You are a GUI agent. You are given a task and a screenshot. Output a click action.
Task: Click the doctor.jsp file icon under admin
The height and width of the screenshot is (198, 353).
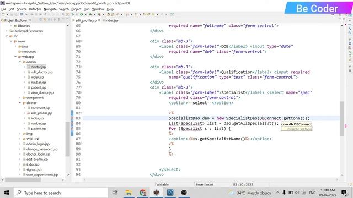pos(29,67)
